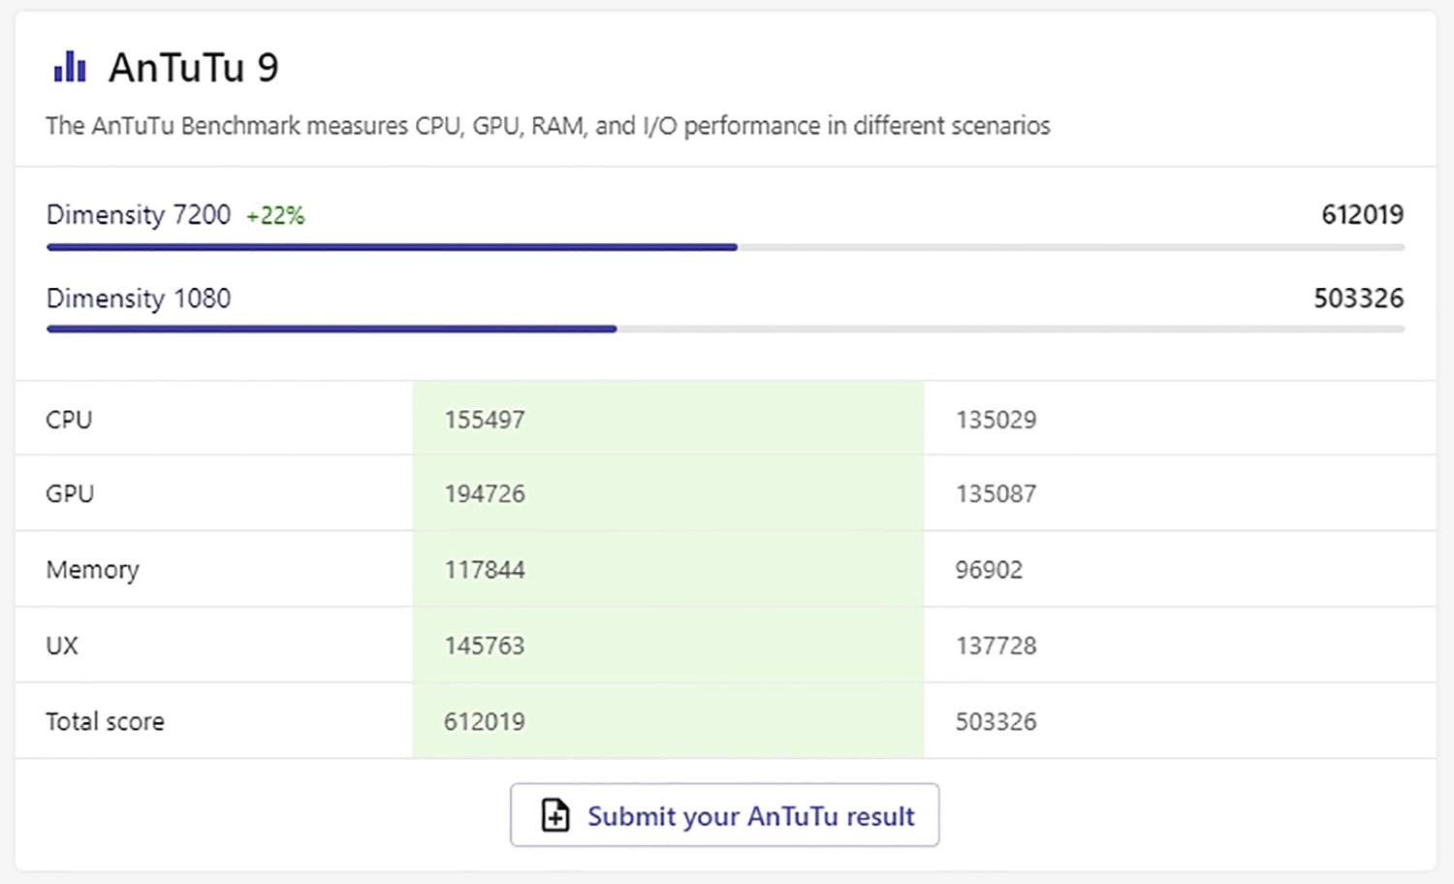Click the GPU row label

(x=70, y=493)
